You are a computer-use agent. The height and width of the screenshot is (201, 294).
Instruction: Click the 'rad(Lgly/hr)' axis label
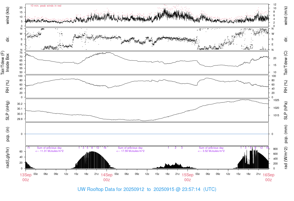[x=7, y=158]
